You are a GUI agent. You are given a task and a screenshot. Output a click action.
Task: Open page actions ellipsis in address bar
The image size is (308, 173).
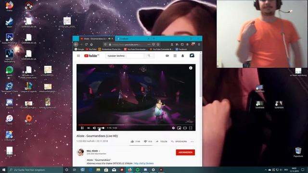[149, 45]
